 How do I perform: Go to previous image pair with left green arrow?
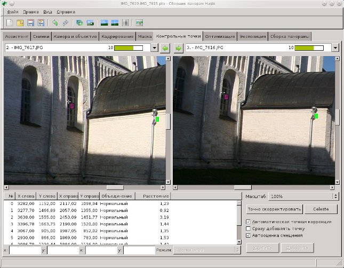tap(165, 48)
